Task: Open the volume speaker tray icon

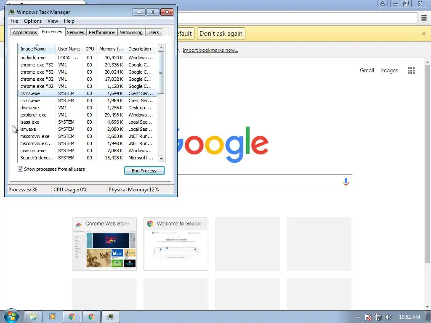Action: 388,317
